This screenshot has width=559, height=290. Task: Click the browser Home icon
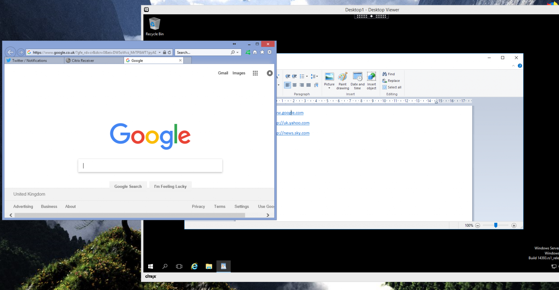tap(255, 52)
